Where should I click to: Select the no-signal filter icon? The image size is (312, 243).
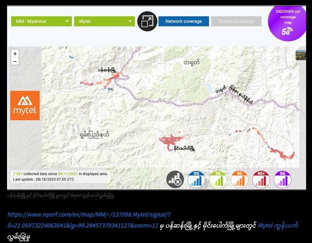[175, 179]
